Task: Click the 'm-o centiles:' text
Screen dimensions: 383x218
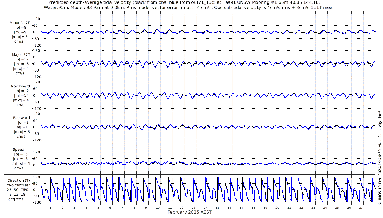Action: point(19,185)
